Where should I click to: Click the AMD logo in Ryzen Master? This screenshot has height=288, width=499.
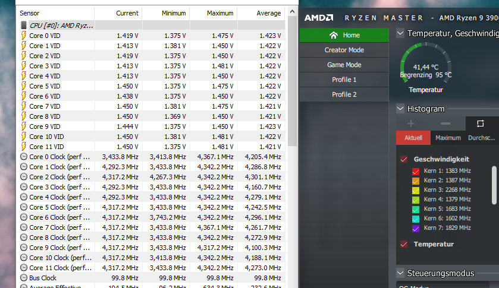tap(319, 18)
